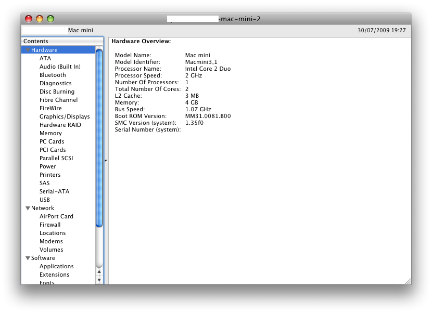Viewport: 432px width, 313px height.
Task: Click the Hardware Overview heading
Action: pyautogui.click(x=141, y=41)
